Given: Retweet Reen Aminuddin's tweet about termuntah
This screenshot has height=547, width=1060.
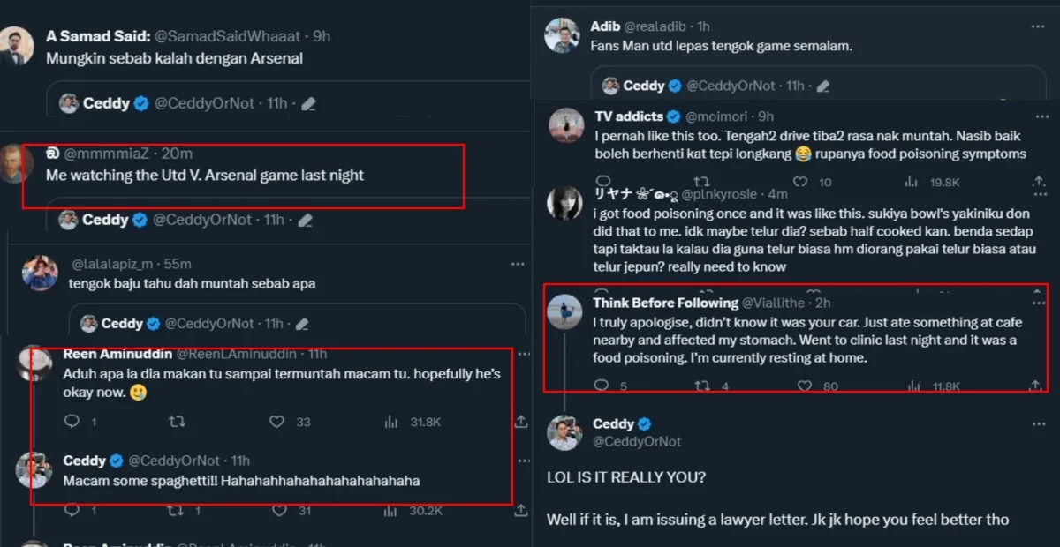Looking at the screenshot, I should point(176,423).
